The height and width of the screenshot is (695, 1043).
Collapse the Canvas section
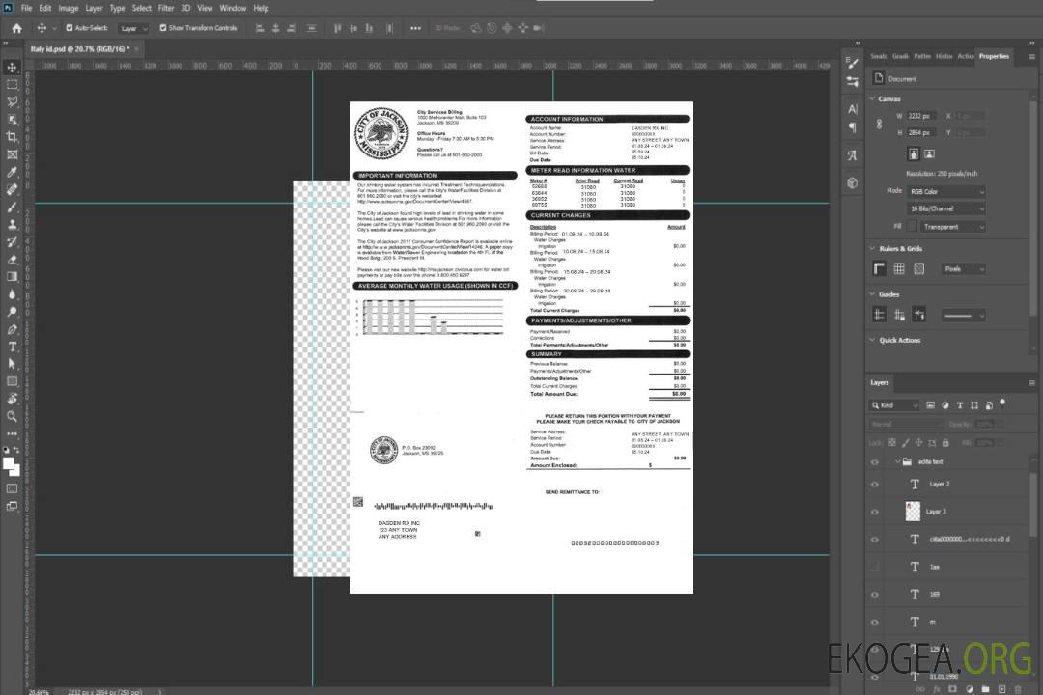point(872,98)
